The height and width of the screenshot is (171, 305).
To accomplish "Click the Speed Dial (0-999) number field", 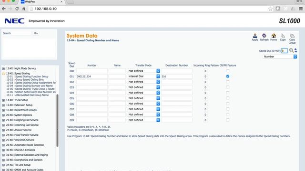I will (285, 51).
